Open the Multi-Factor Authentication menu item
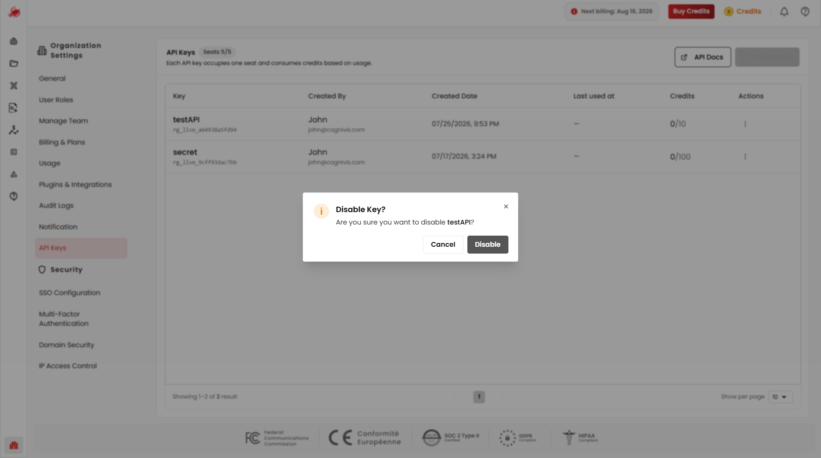Viewport: 821px width, 458px height. coord(64,319)
